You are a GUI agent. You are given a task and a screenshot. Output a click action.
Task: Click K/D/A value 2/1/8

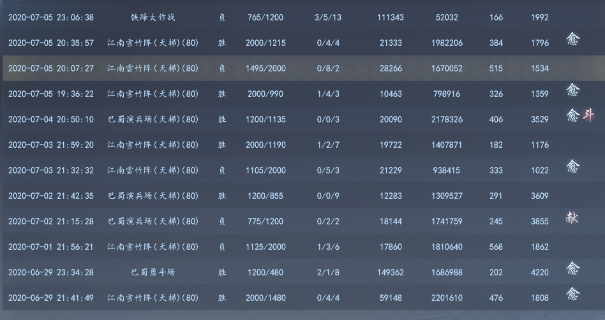tap(328, 272)
